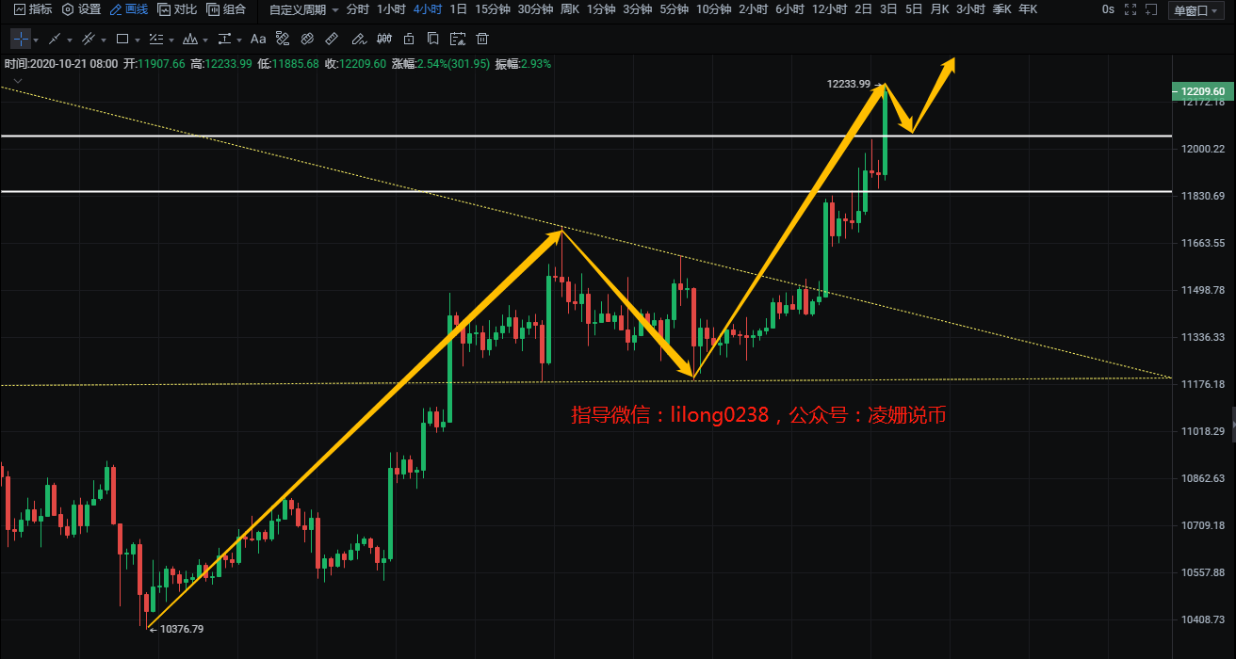This screenshot has width=1236, height=659.
Task: Click the green 12209.60 current price label
Action: (x=1199, y=91)
